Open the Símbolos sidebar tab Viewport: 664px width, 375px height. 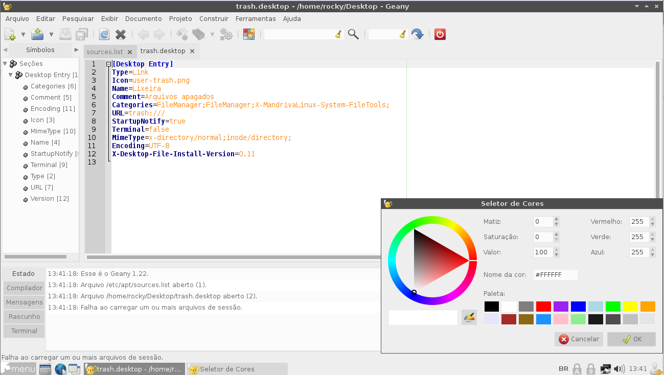pyautogui.click(x=40, y=50)
